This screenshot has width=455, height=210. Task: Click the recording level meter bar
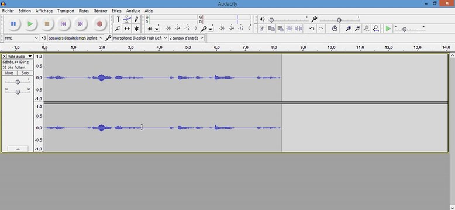click(x=227, y=19)
